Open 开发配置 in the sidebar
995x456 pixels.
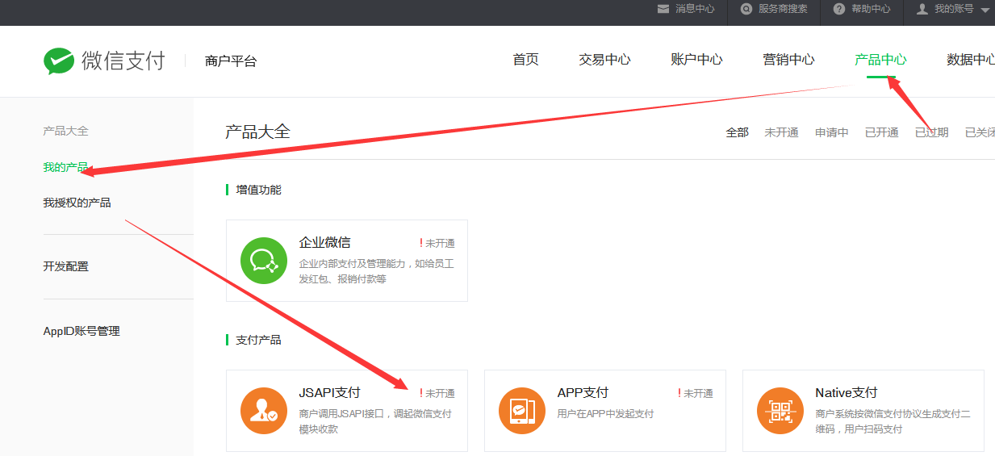(x=65, y=266)
